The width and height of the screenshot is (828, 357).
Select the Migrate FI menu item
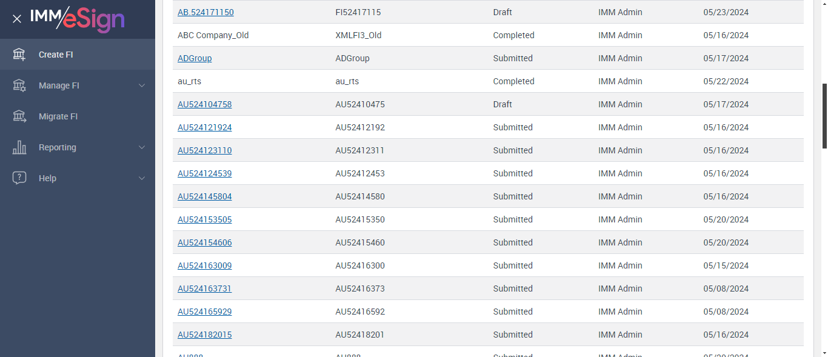(x=58, y=116)
